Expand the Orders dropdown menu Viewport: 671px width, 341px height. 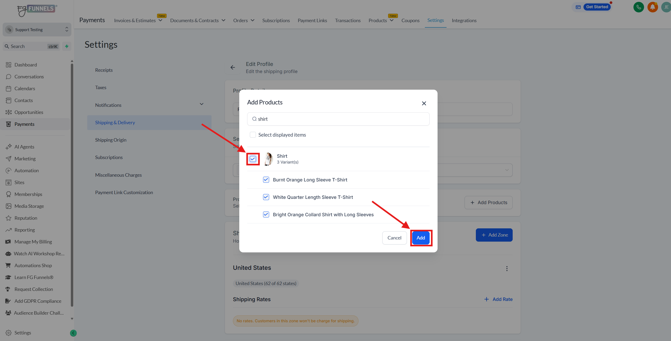coord(243,21)
